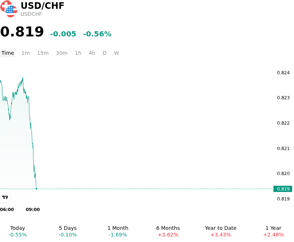Choose the 30m interval tab
Image resolution: width=294 pixels, height=242 pixels.
[x=62, y=53]
